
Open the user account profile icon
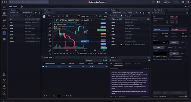pos(188,2)
